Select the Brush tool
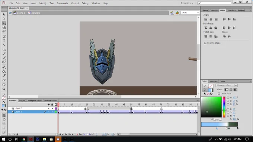 (4, 58)
